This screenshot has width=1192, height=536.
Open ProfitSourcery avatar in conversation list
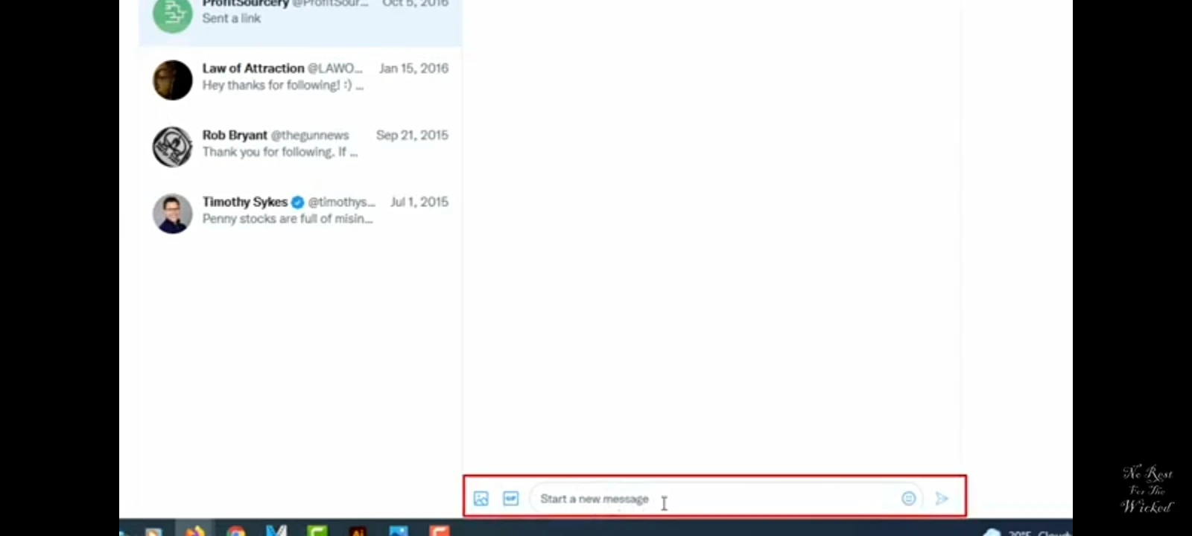pyautogui.click(x=172, y=13)
